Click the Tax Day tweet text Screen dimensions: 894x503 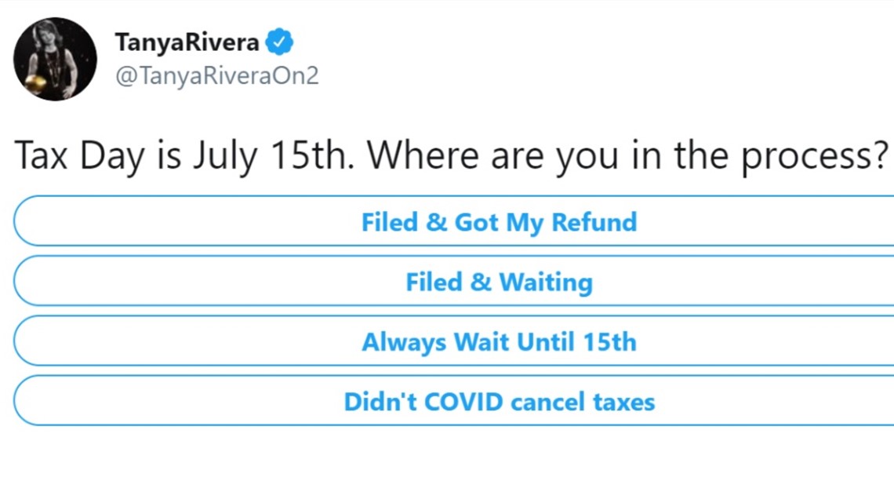(452, 155)
